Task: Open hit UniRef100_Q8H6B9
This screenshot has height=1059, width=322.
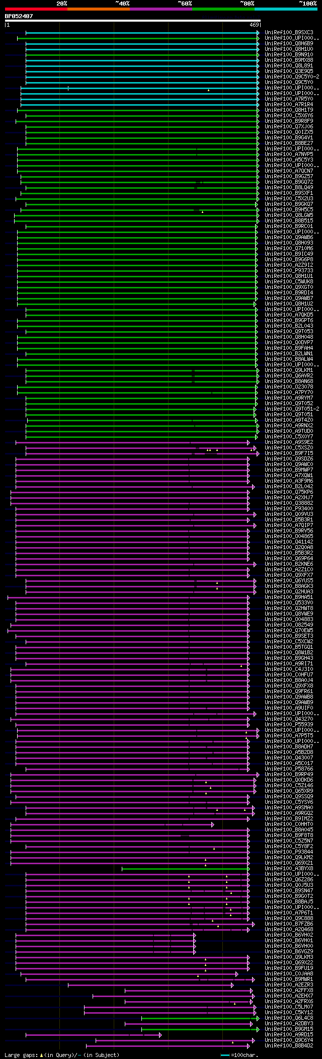Action: (289, 44)
